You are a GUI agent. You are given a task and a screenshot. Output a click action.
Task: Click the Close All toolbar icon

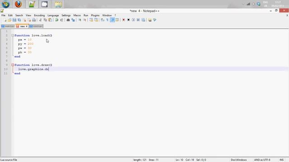click(29, 20)
